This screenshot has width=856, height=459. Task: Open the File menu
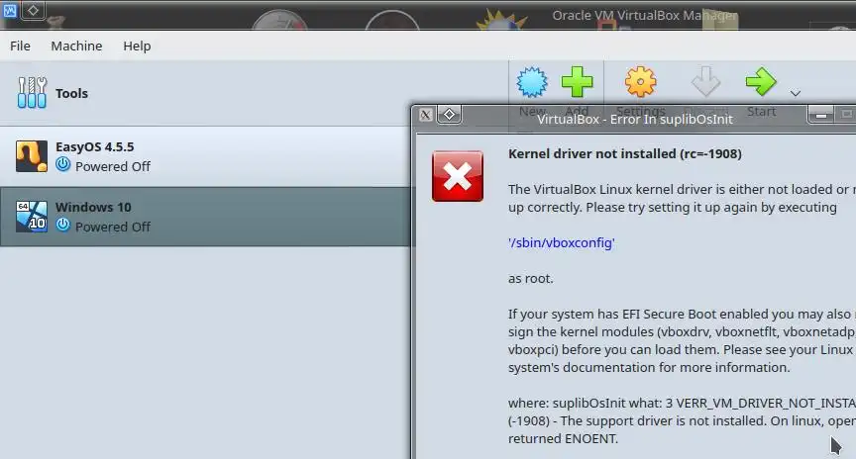click(x=20, y=46)
